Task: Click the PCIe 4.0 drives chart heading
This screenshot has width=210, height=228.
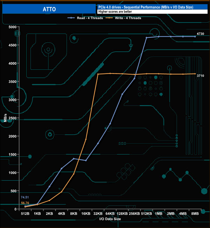Action: 145,7
